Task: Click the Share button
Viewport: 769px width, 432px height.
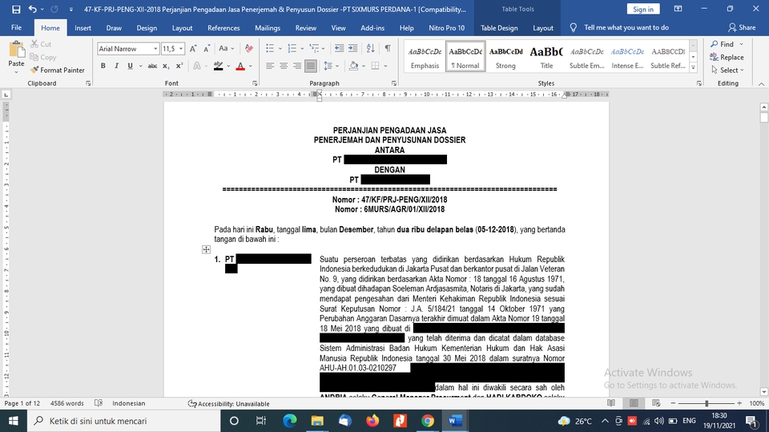Action: pyautogui.click(x=742, y=27)
